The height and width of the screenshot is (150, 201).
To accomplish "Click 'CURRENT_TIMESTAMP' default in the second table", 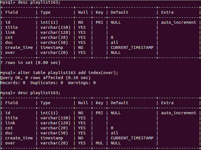I will pos(132,138).
